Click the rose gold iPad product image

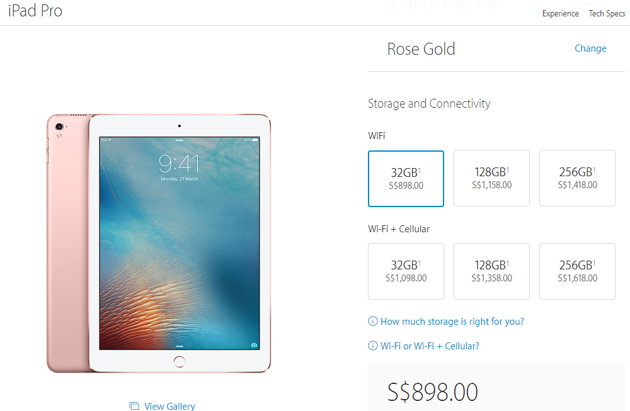pyautogui.click(x=159, y=243)
